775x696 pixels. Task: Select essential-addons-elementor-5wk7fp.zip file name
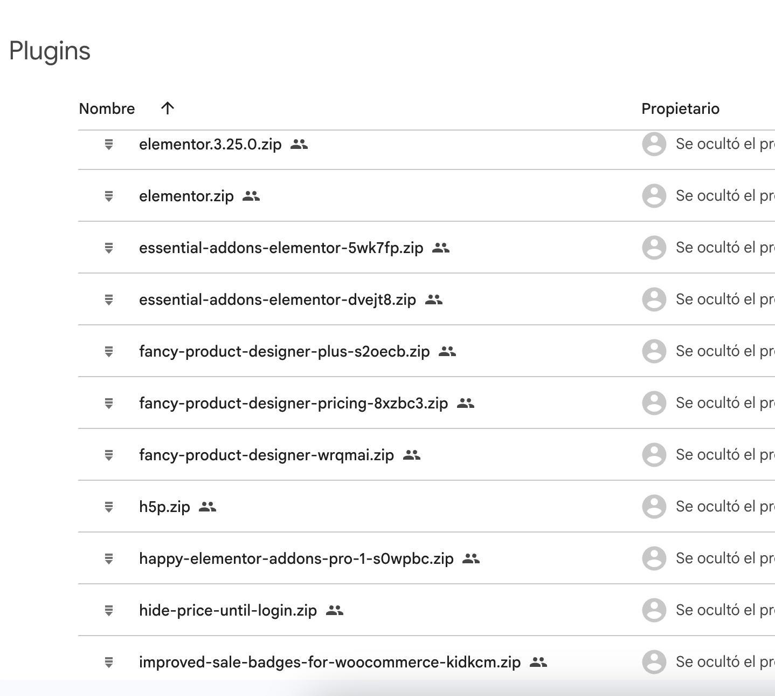(281, 248)
